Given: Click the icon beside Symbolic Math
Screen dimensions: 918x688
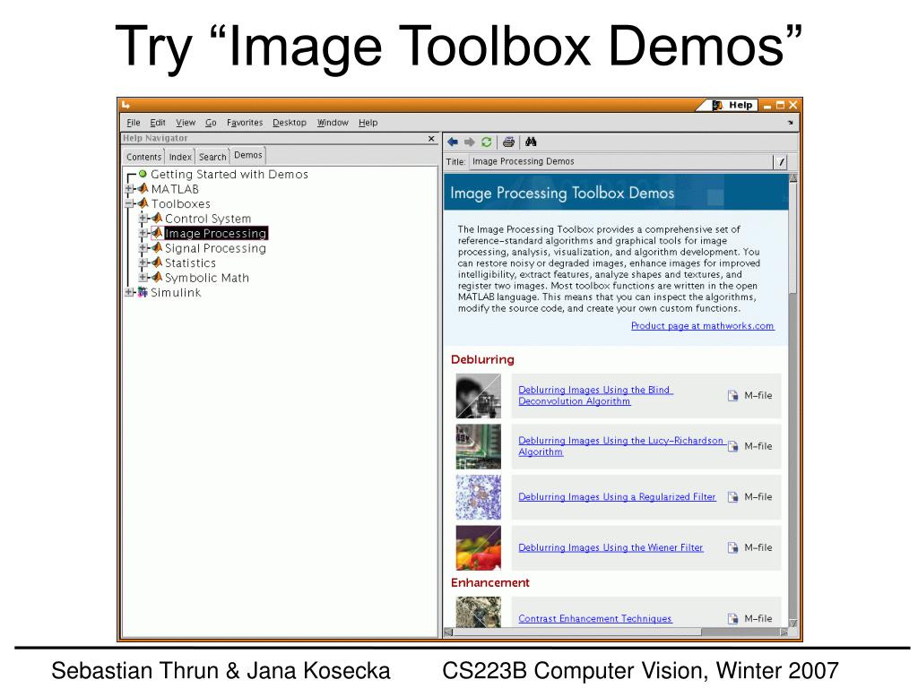Looking at the screenshot, I should tap(156, 278).
